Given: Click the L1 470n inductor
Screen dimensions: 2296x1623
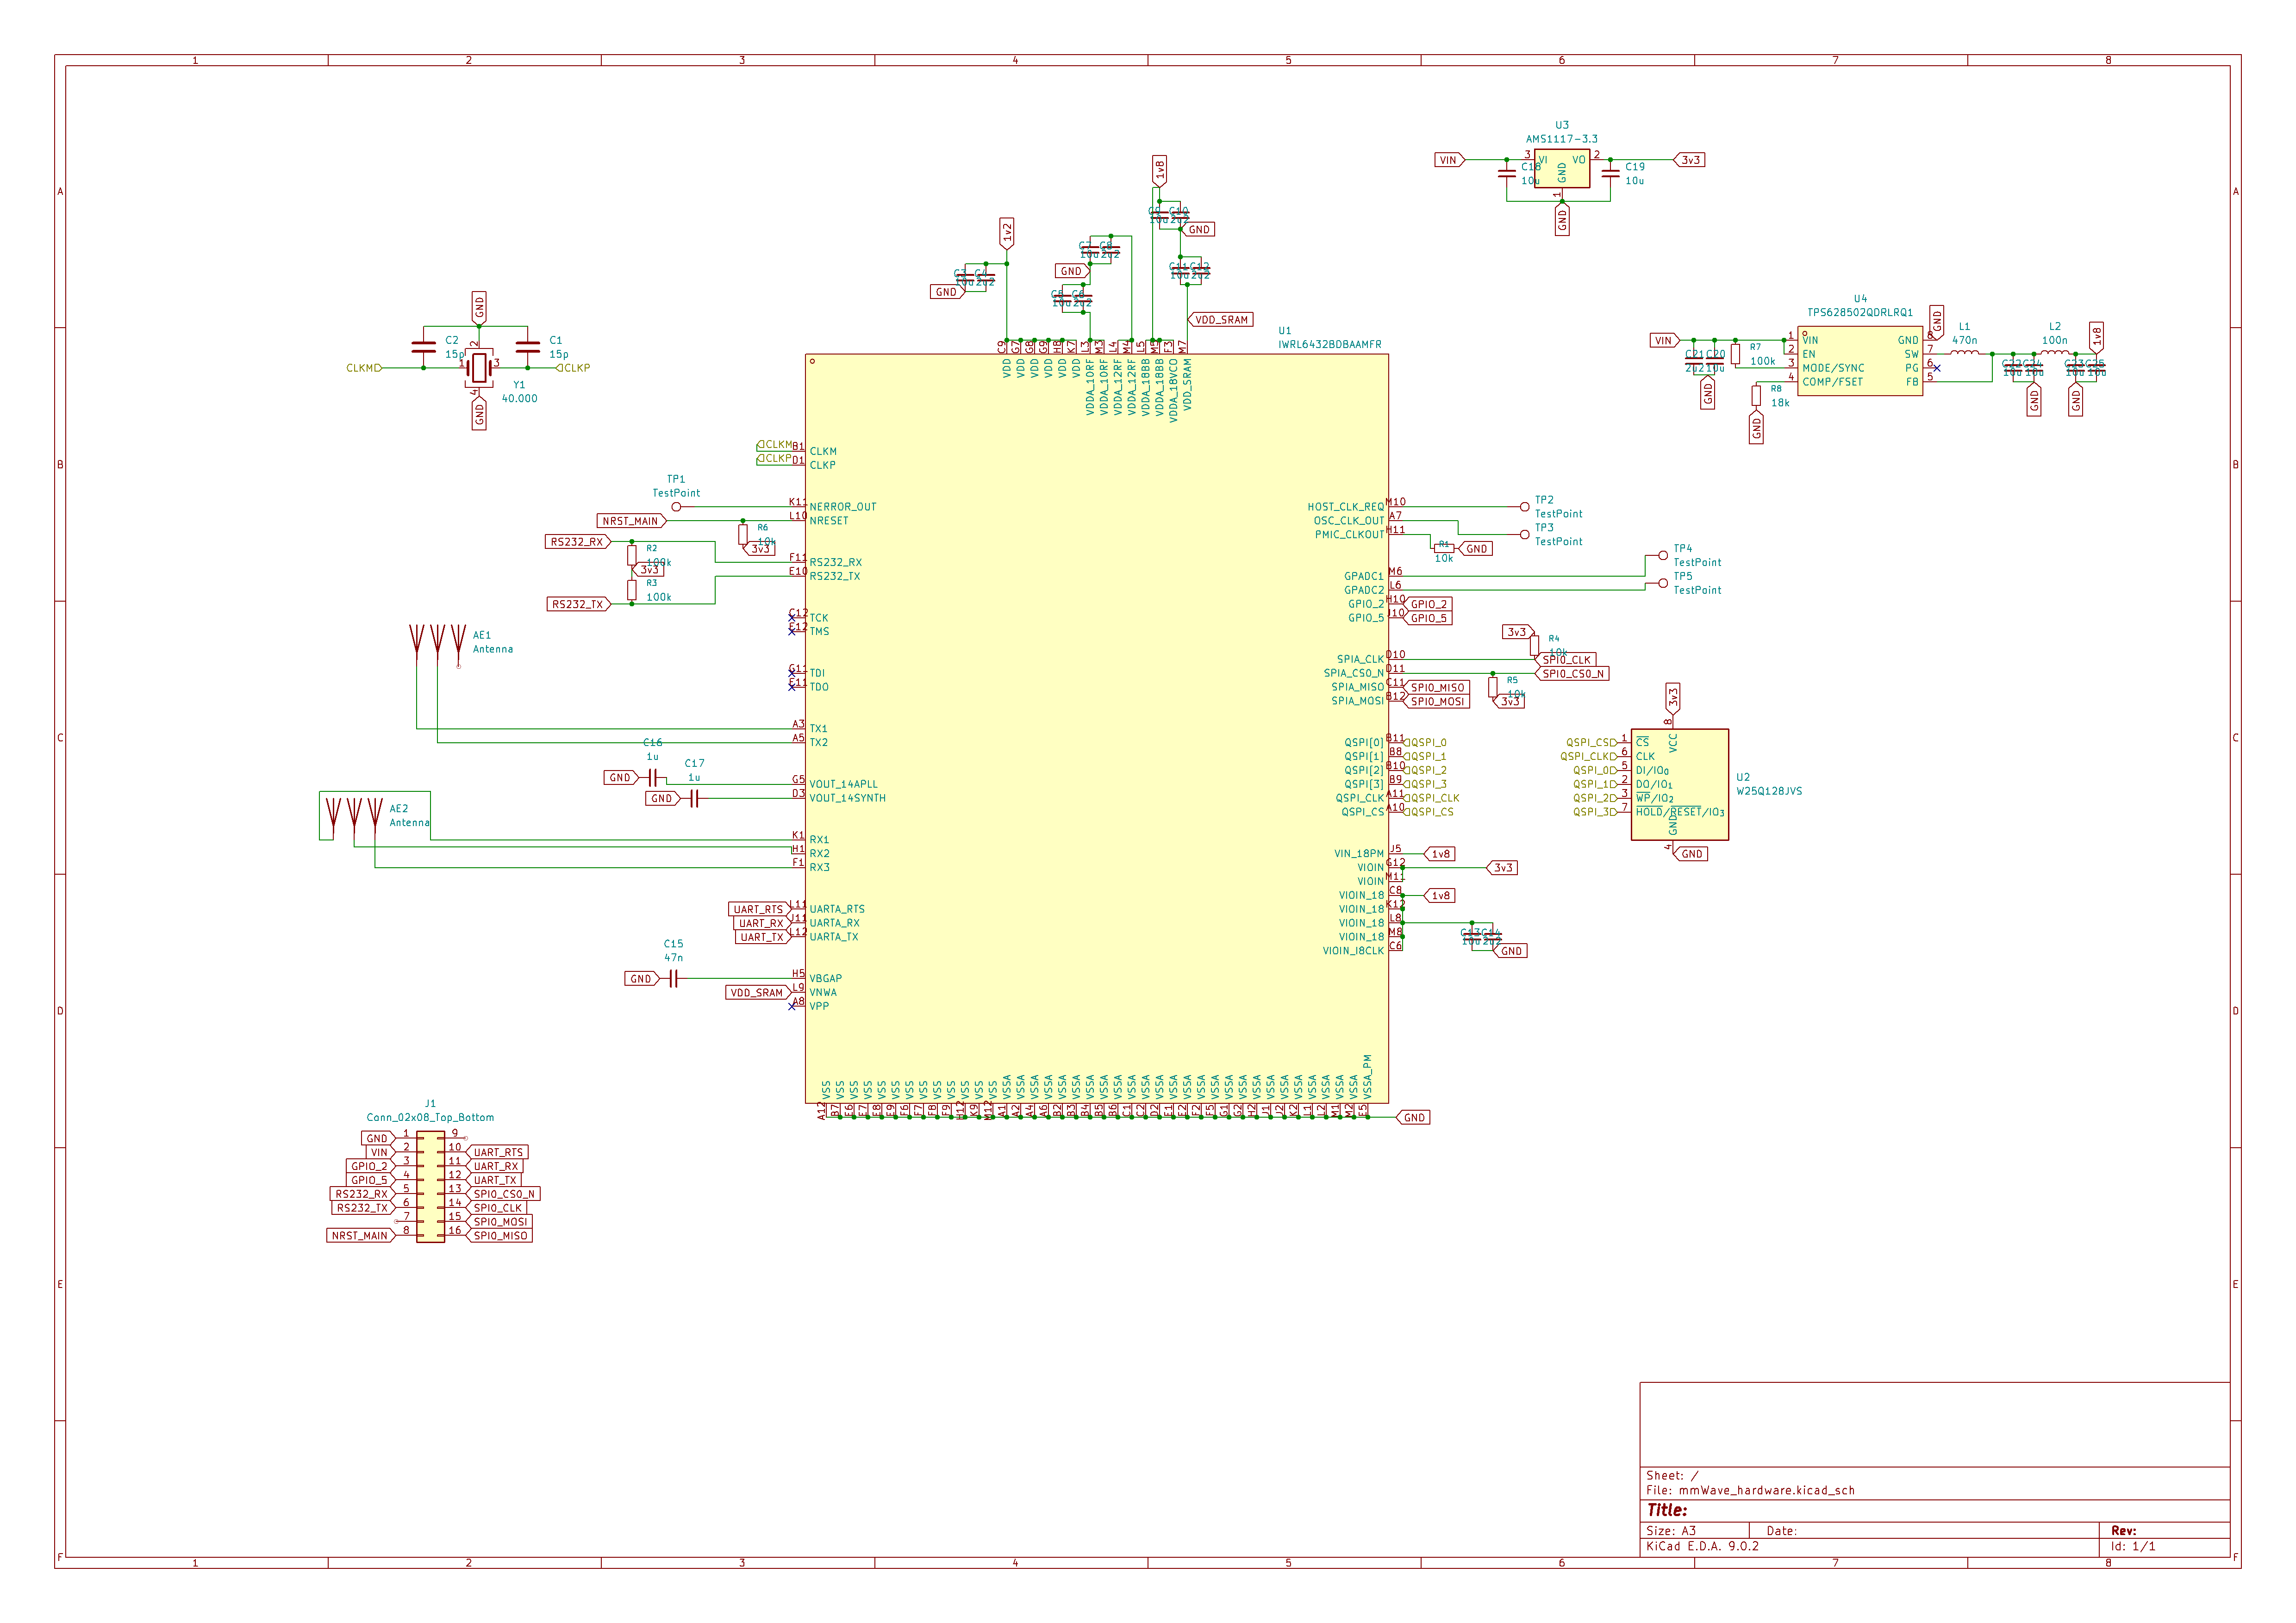Looking at the screenshot, I should tap(1964, 352).
